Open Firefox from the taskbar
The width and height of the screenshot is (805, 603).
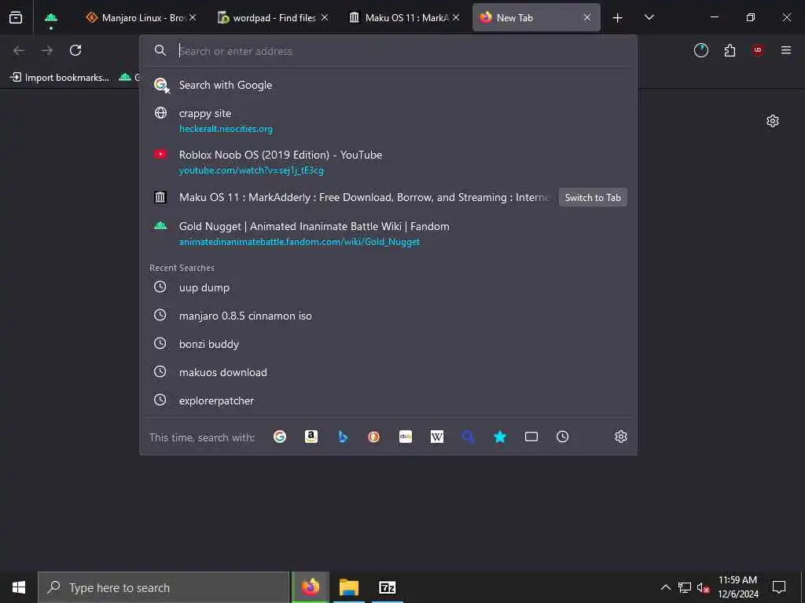(310, 587)
